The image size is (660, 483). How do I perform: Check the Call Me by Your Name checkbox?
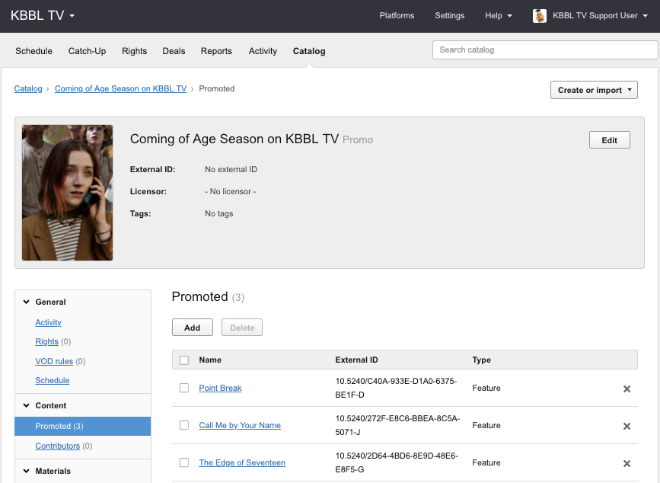[x=184, y=425]
